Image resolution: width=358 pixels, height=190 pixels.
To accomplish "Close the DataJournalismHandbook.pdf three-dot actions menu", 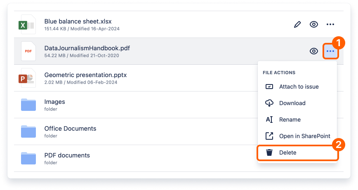I will (330, 51).
